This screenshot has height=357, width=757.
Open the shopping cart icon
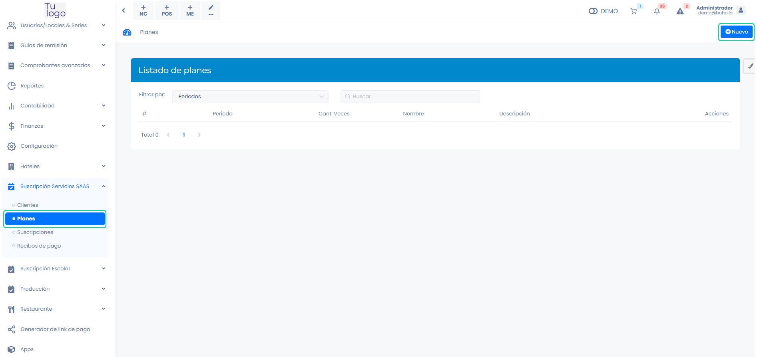[x=633, y=11]
